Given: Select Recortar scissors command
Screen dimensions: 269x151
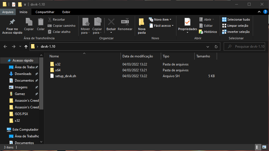Looking at the screenshot, I should [56, 20].
